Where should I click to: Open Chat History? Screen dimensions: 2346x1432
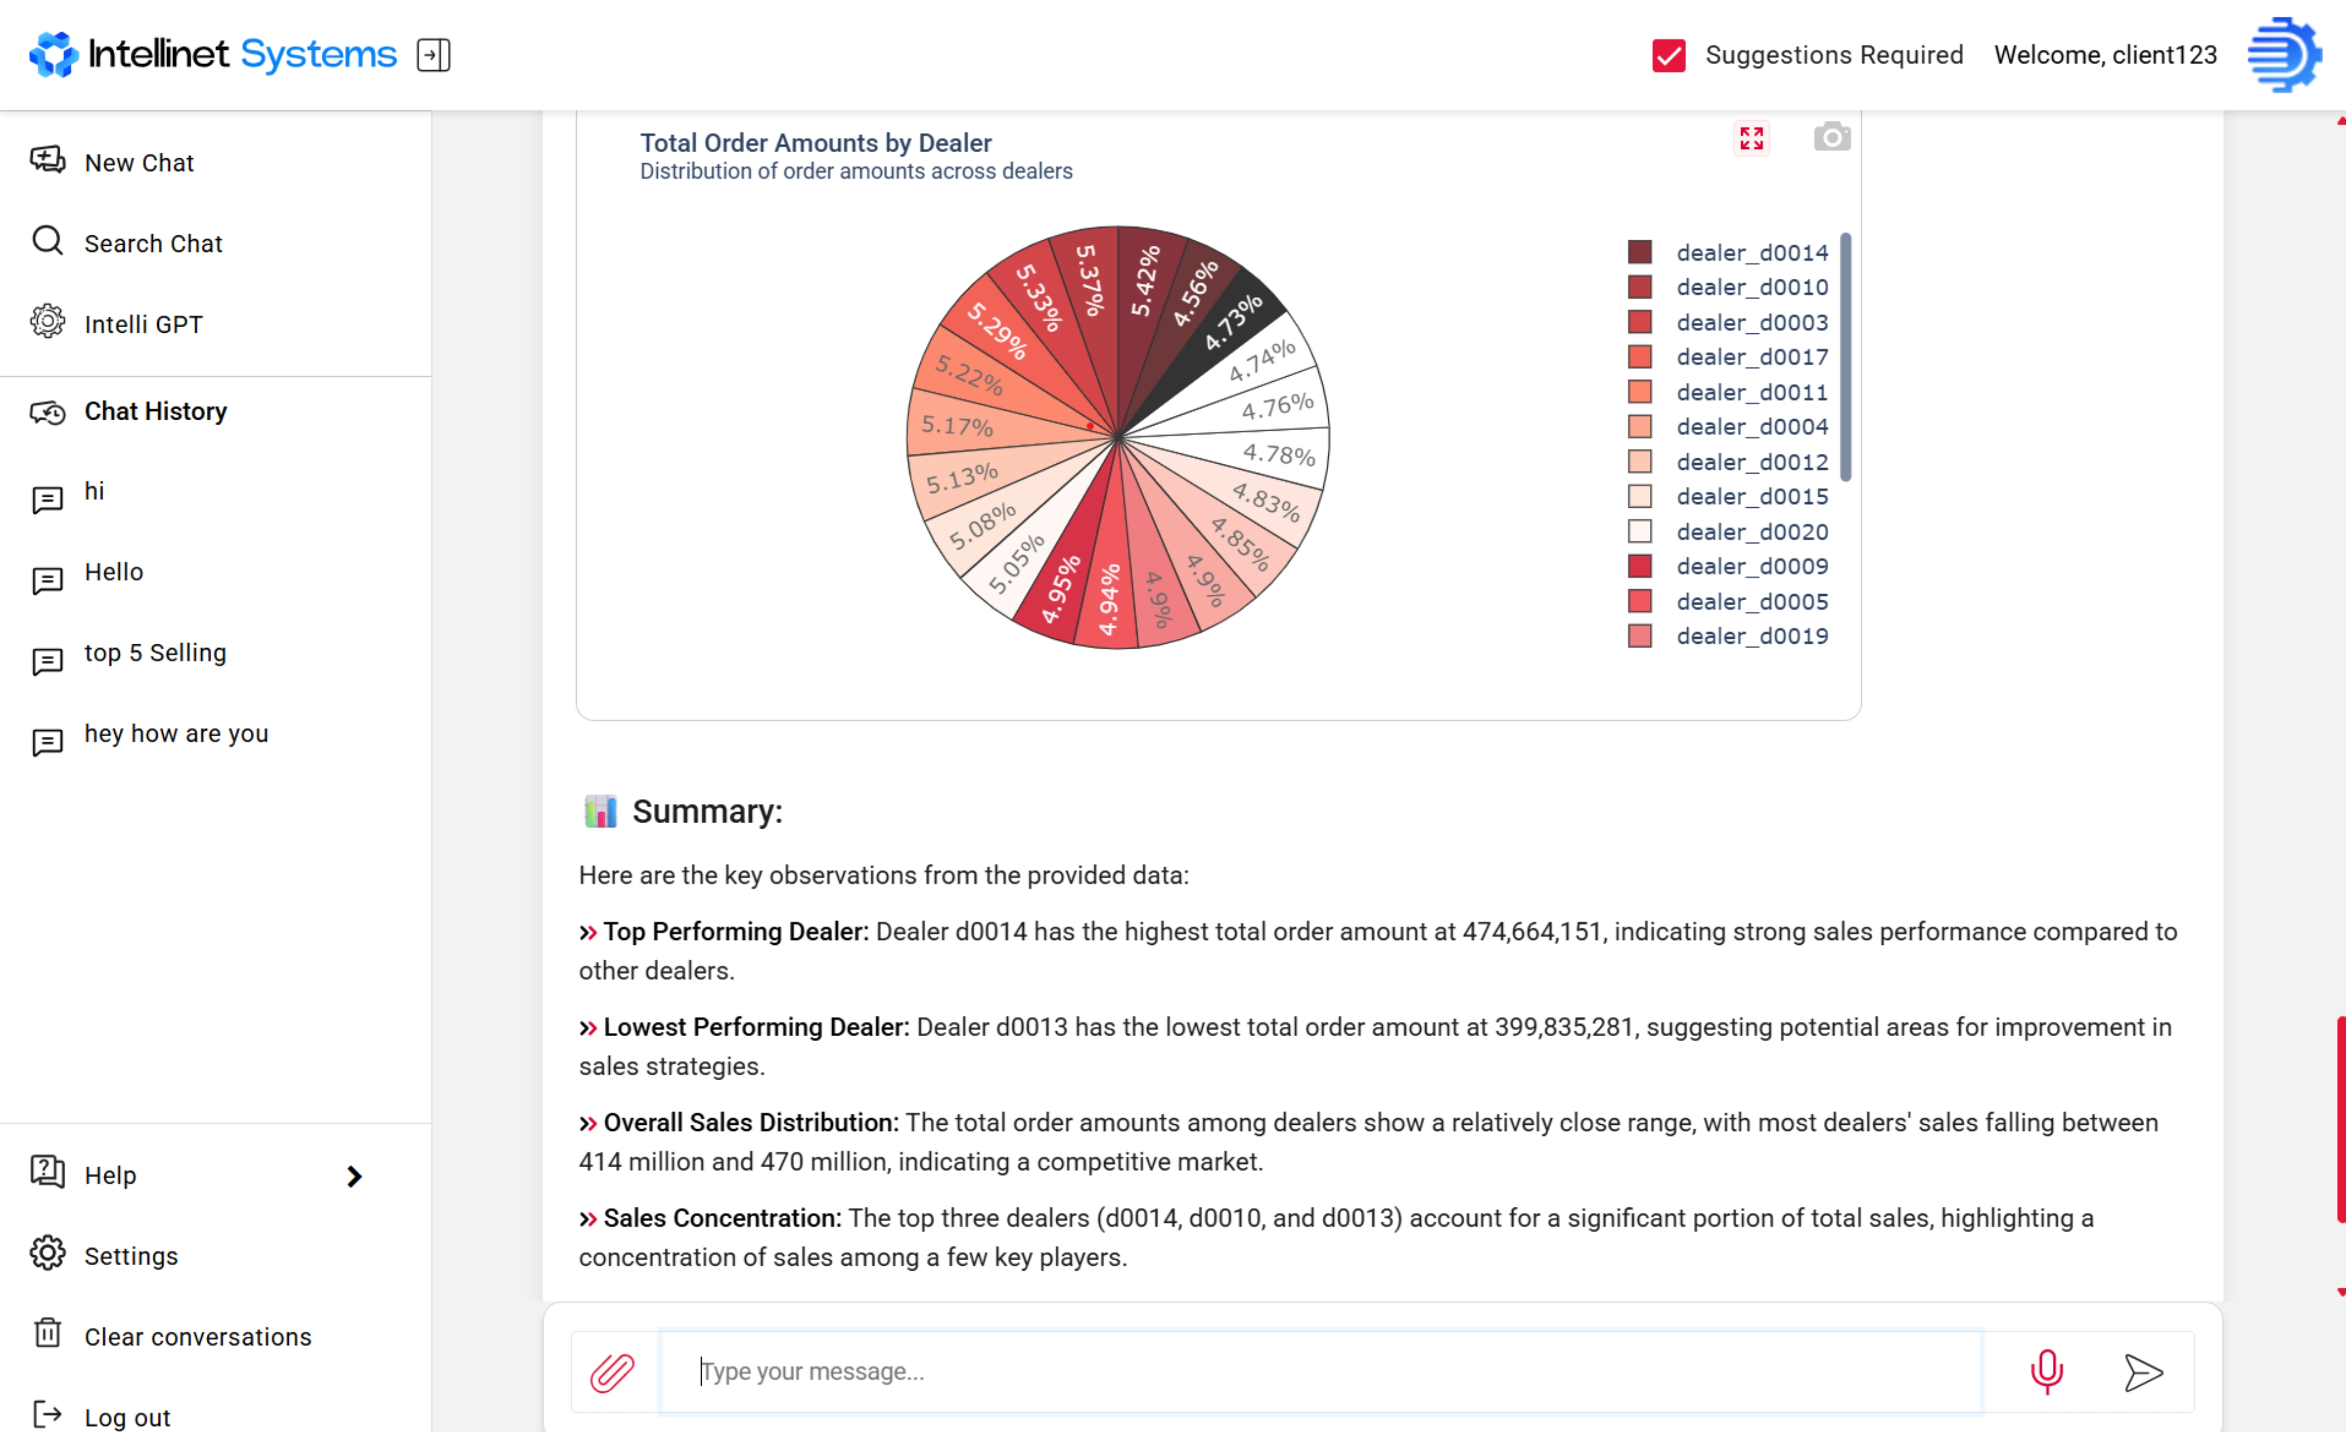pos(155,411)
